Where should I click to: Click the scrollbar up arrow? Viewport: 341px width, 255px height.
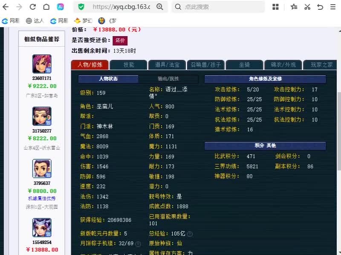[x=339, y=31]
